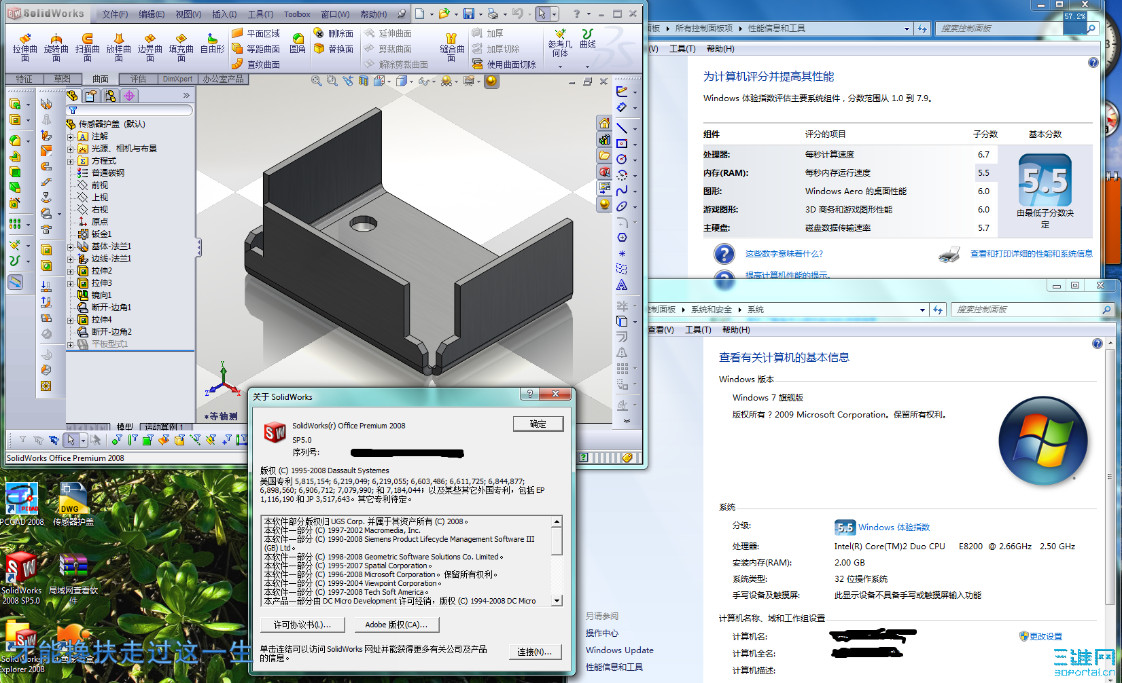Expand the 方程式 equations tree node
1122x683 pixels.
point(70,161)
